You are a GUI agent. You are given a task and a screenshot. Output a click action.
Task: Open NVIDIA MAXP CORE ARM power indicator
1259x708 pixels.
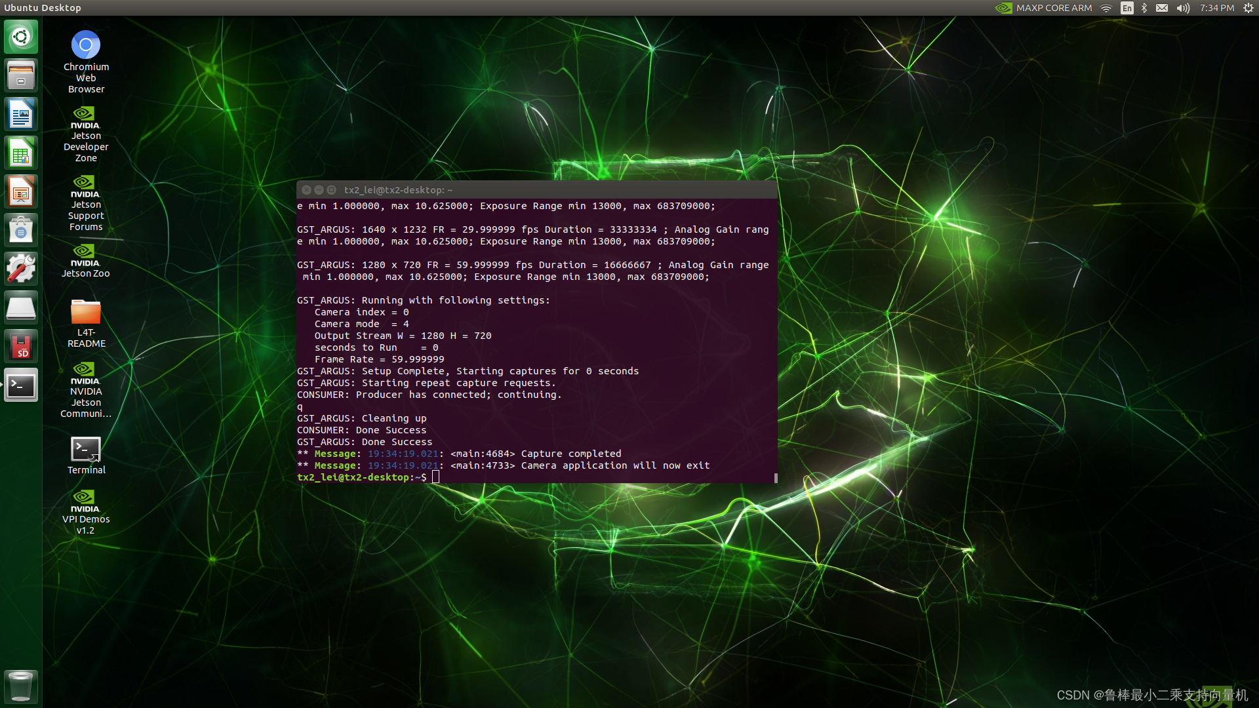1043,8
